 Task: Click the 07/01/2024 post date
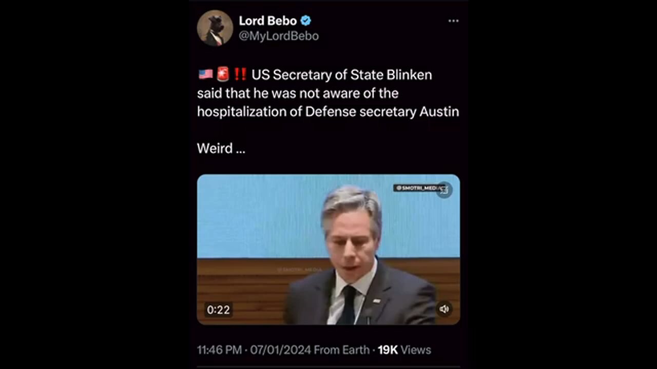click(281, 350)
